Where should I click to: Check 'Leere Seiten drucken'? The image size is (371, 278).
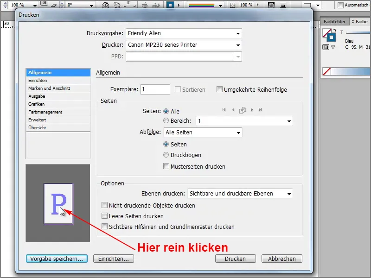click(105, 216)
